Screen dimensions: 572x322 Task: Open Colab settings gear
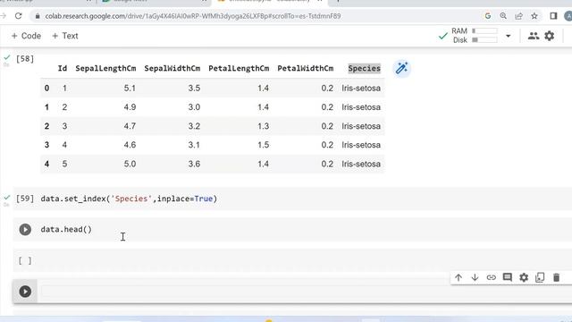point(550,36)
